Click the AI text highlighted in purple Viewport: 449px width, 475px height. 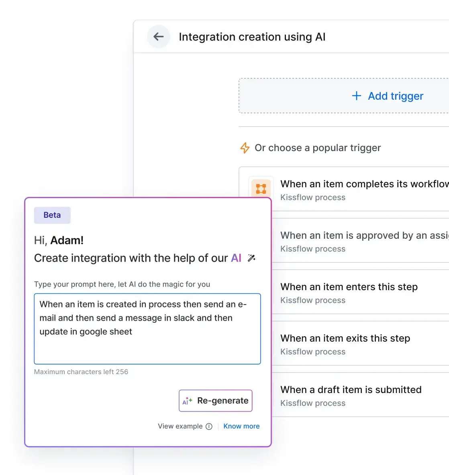point(236,258)
